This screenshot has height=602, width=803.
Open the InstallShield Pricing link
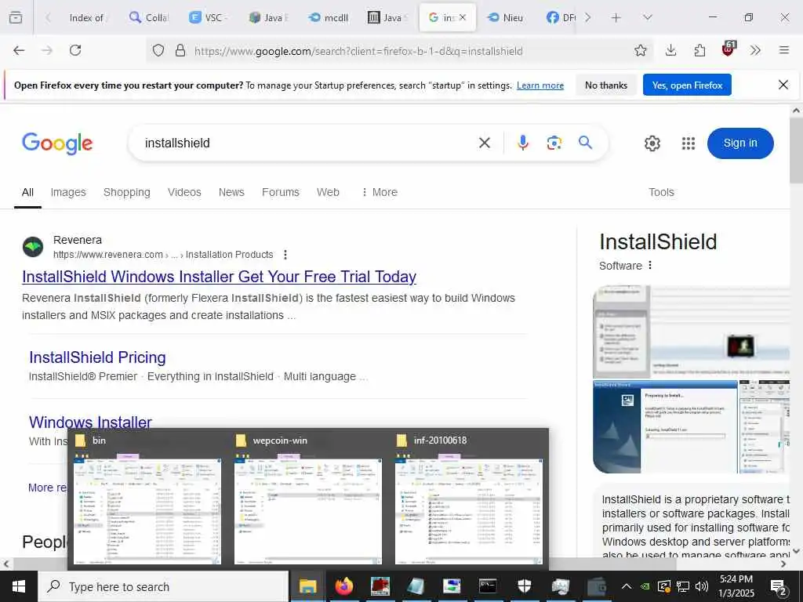tap(97, 357)
